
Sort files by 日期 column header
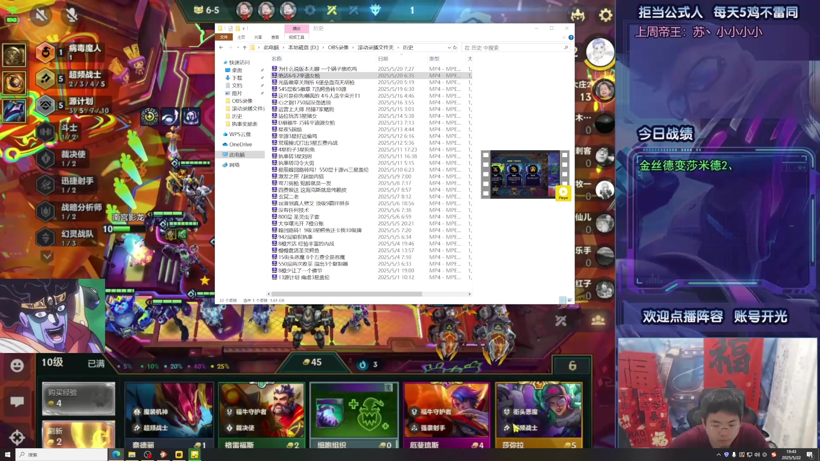383,58
